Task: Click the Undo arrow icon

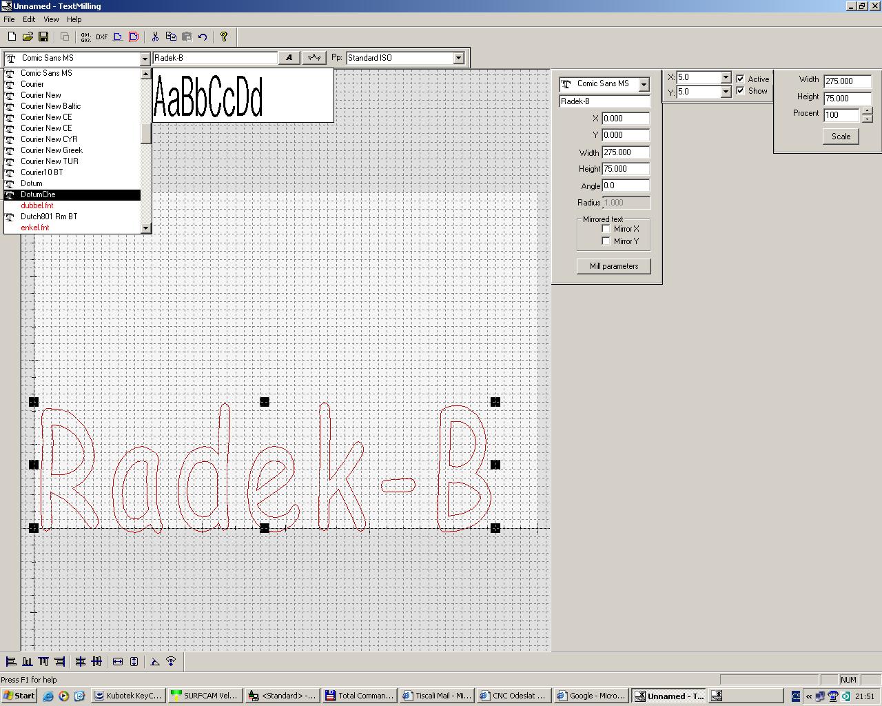Action: click(203, 37)
